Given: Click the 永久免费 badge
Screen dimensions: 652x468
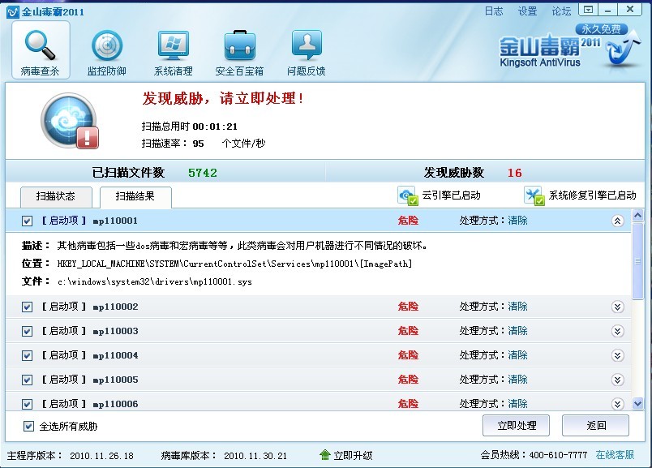Looking at the screenshot, I should tap(601, 29).
